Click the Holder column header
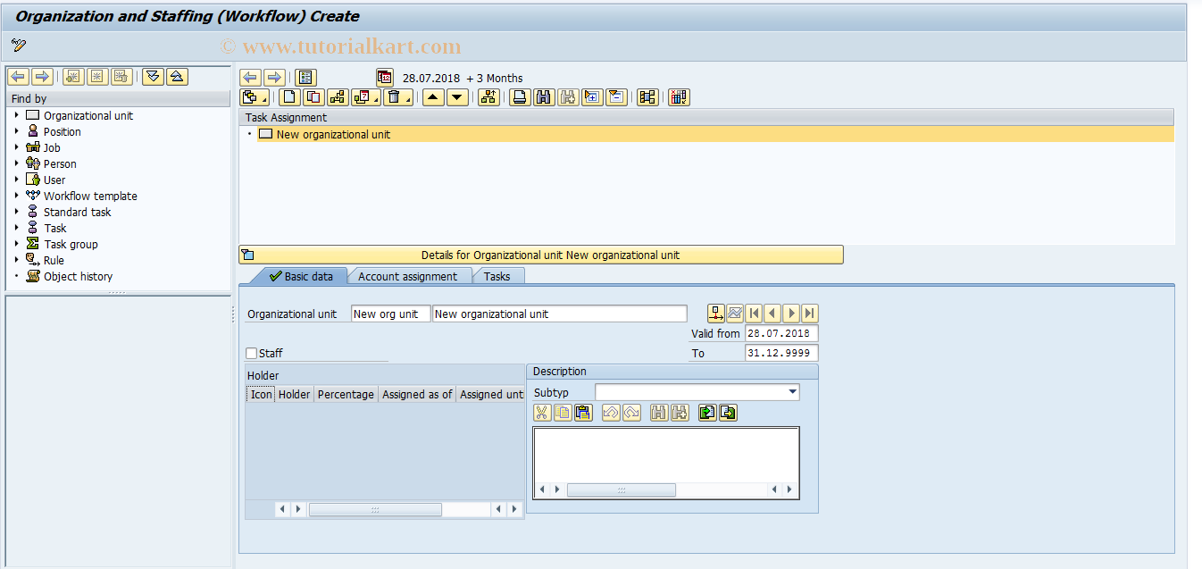The image size is (1202, 569). coord(294,394)
